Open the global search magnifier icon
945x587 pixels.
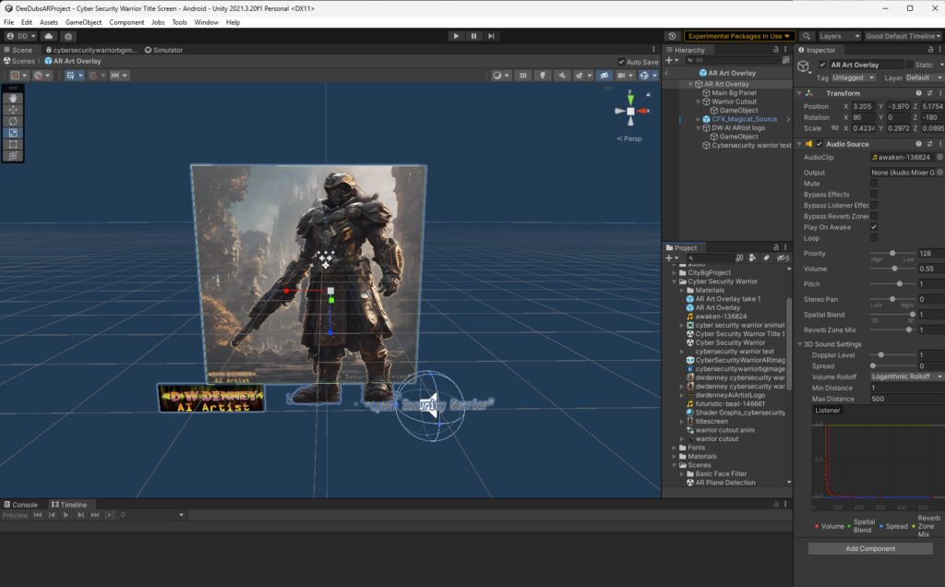[x=807, y=36]
